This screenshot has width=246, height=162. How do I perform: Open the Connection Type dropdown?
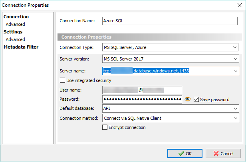pos(235,48)
